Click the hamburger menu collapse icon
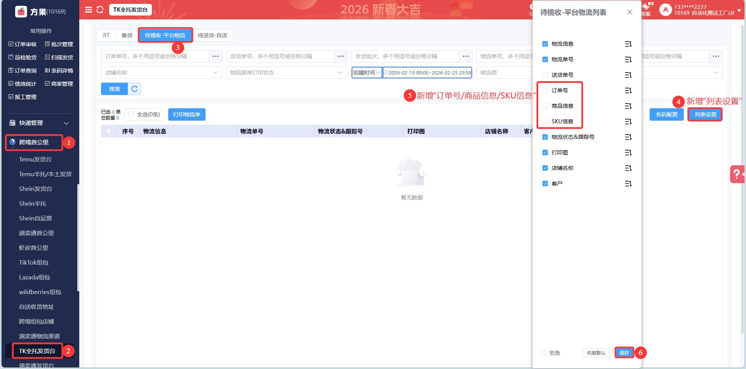 pos(89,10)
